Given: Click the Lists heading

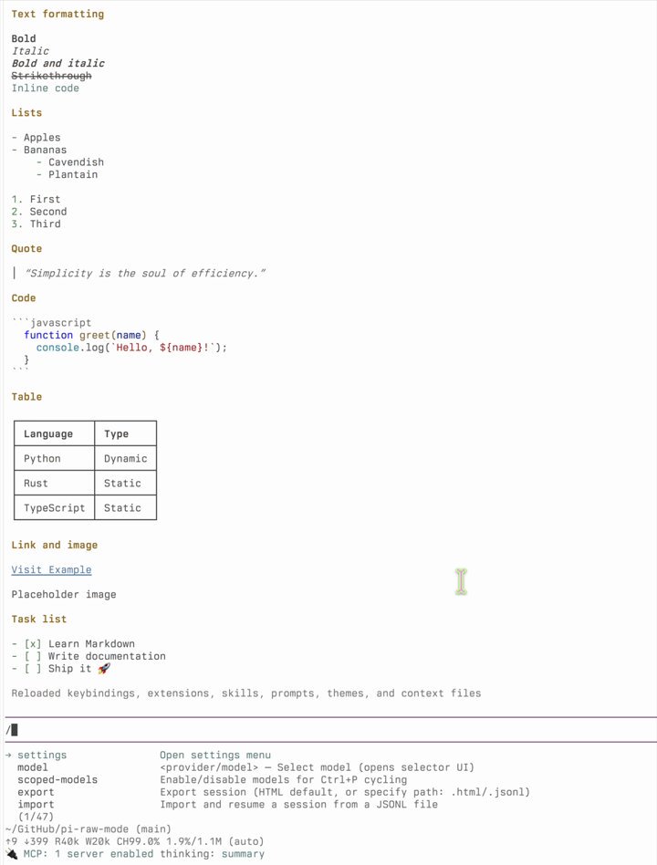Looking at the screenshot, I should point(26,112).
